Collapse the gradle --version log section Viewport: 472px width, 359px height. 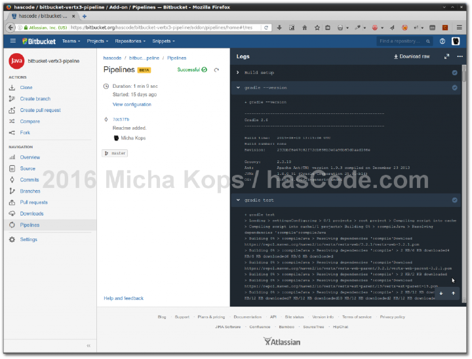click(x=238, y=87)
